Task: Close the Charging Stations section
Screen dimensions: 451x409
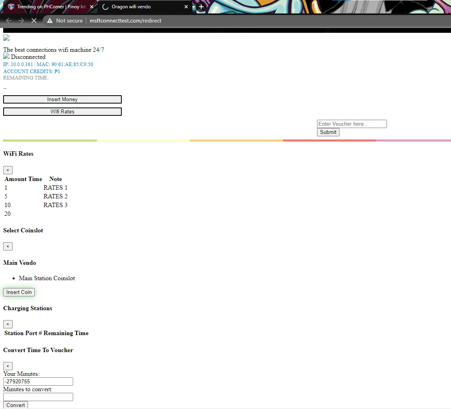Action: [x=8, y=324]
